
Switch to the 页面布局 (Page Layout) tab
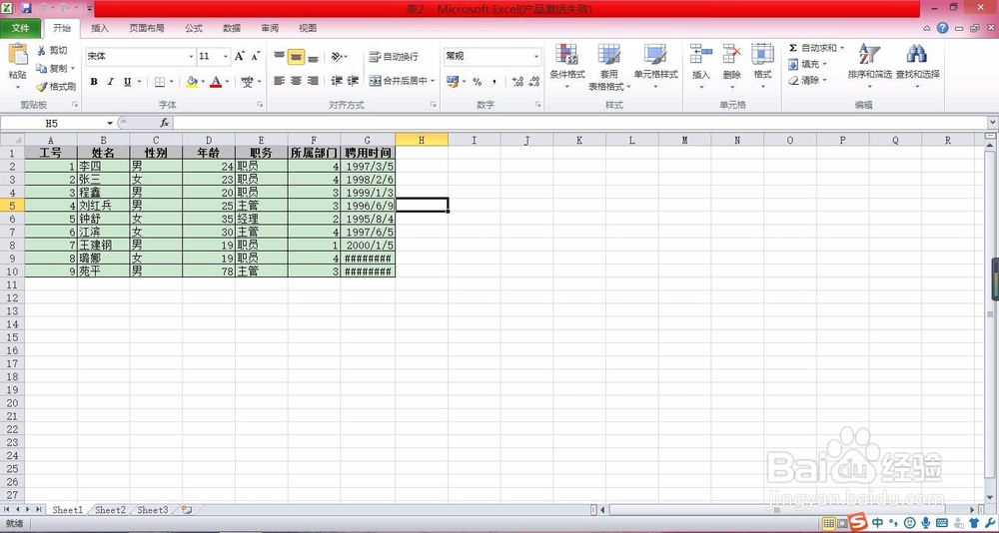point(147,28)
